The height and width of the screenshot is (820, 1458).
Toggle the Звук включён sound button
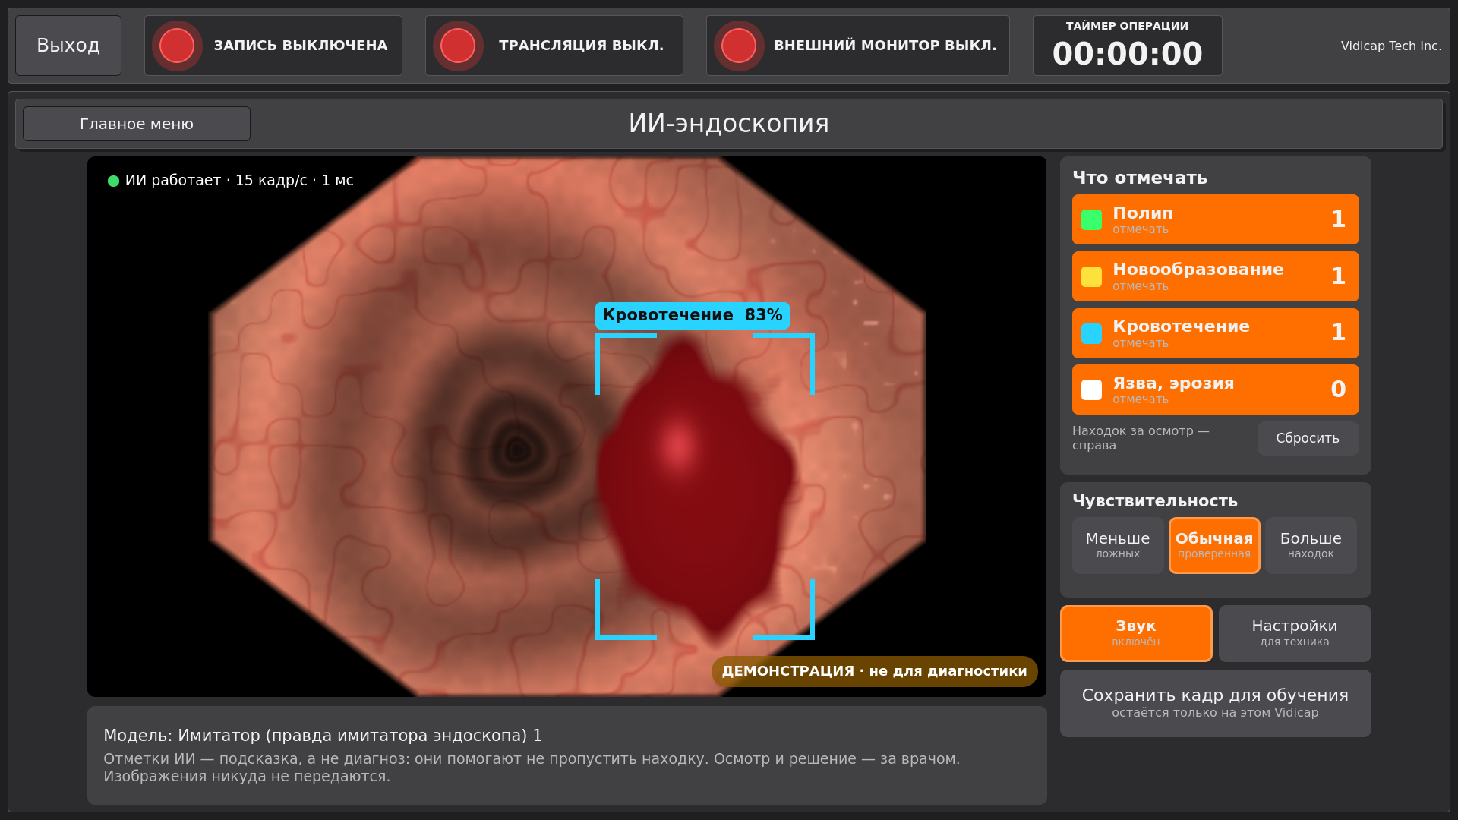point(1136,633)
